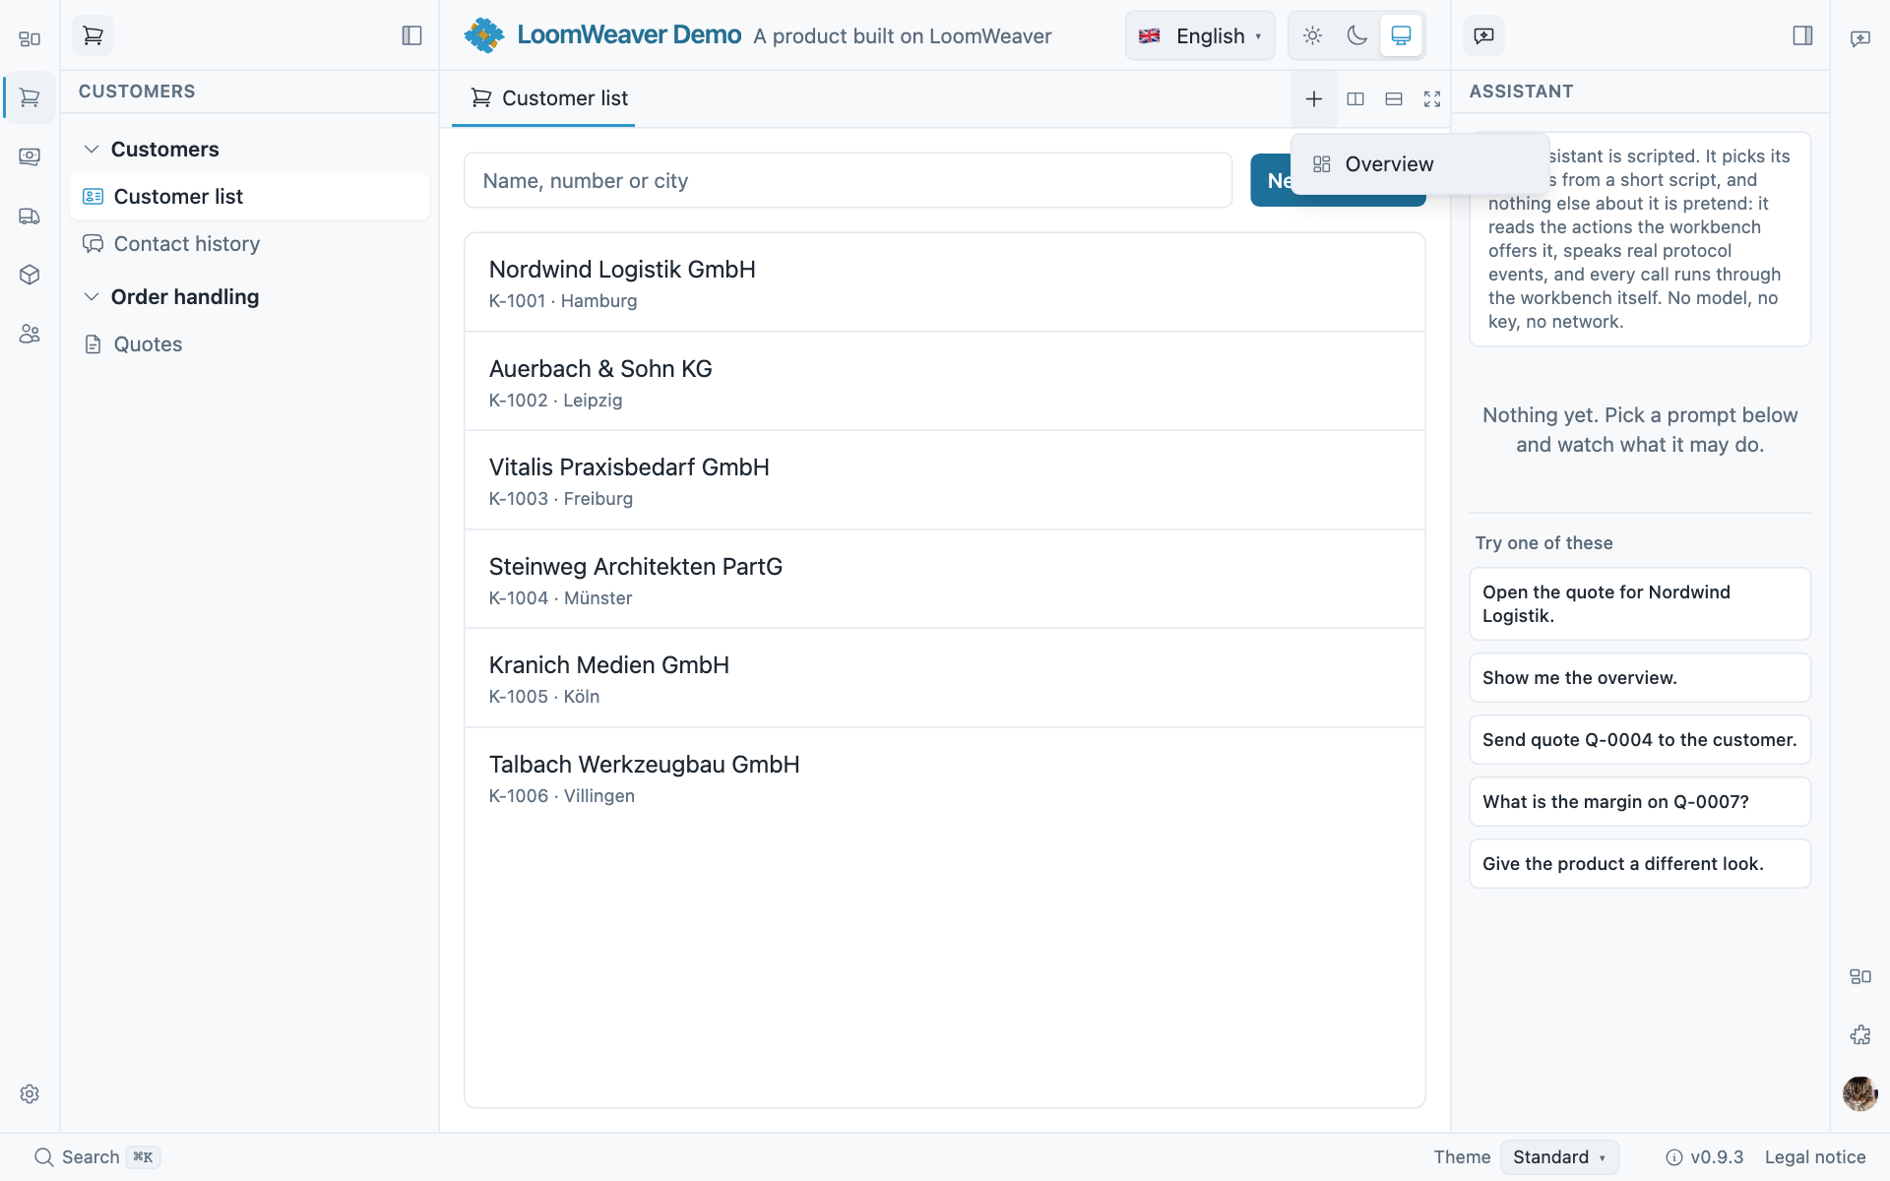Click the assistant icon in right rail
This screenshot has height=1181, width=1890.
coord(1859,39)
